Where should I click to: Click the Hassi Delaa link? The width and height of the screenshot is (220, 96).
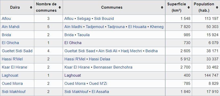pos(100,59)
